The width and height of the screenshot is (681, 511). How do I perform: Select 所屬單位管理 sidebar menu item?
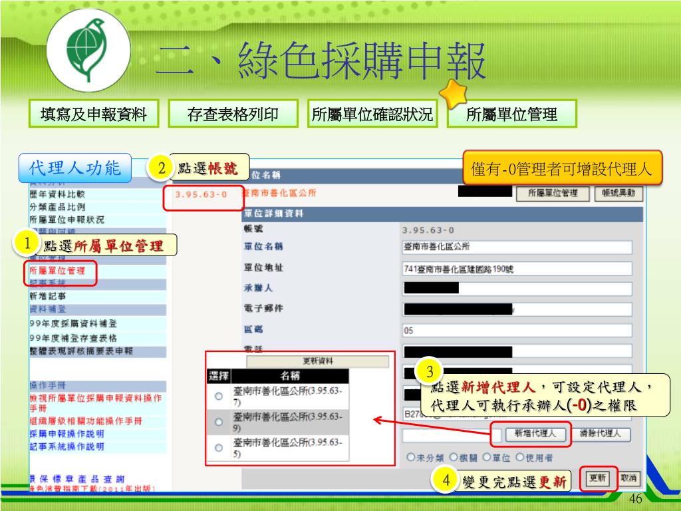coord(57,271)
